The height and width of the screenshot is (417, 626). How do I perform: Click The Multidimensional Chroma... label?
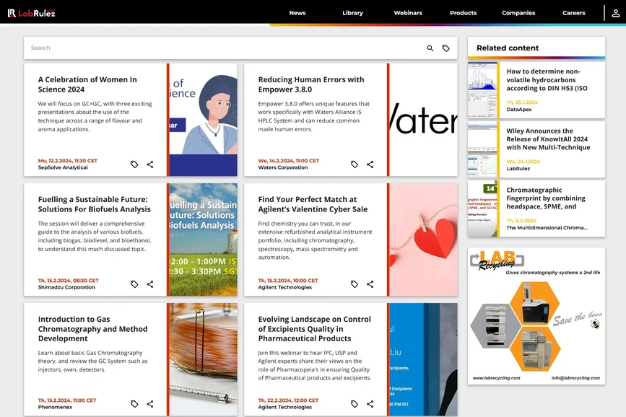point(547,228)
